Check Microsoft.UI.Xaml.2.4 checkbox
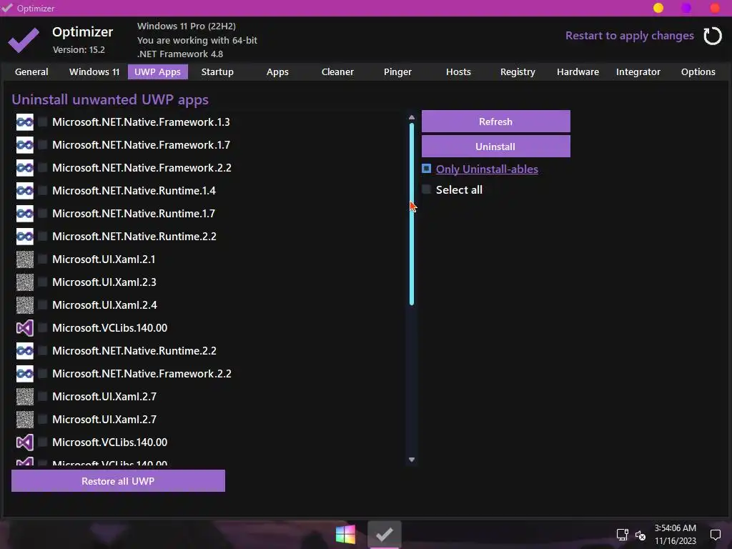The height and width of the screenshot is (549, 732). point(42,305)
